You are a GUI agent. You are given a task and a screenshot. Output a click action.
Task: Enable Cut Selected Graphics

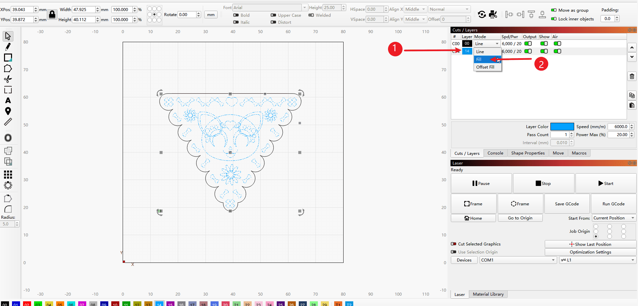pyautogui.click(x=454, y=244)
